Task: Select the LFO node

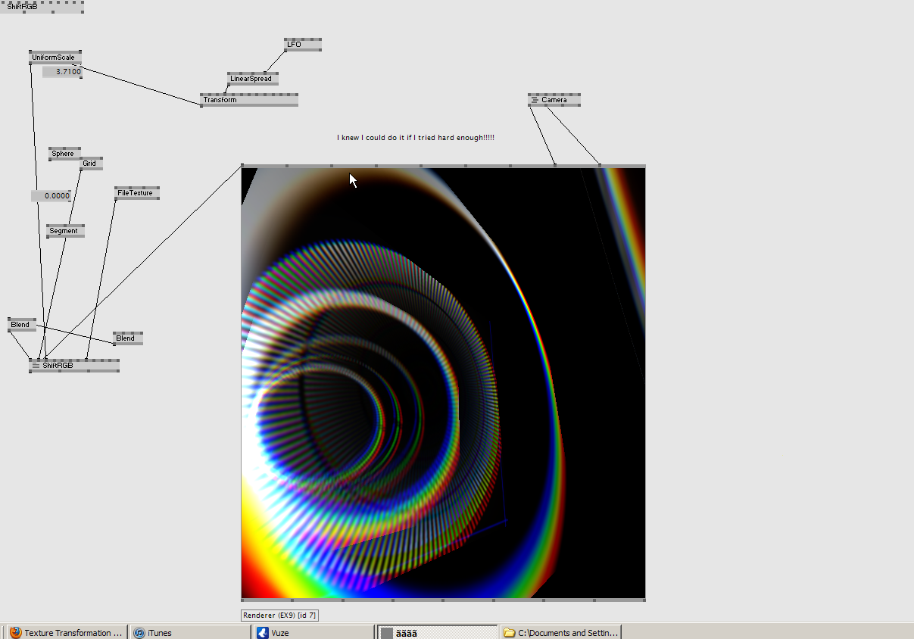Action: [302, 45]
